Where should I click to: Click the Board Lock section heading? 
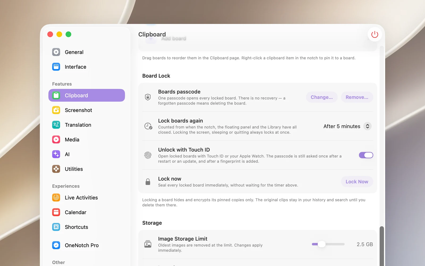156,76
